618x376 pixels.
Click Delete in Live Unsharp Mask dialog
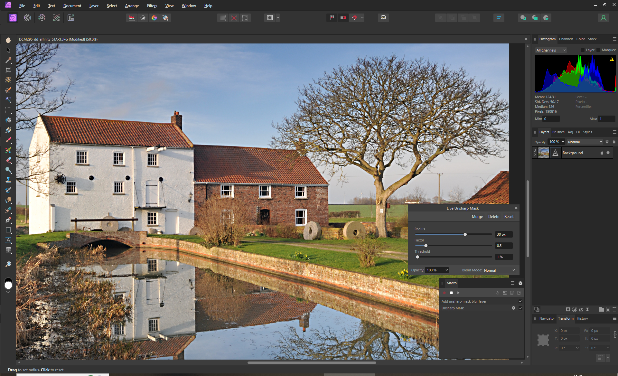tap(493, 217)
